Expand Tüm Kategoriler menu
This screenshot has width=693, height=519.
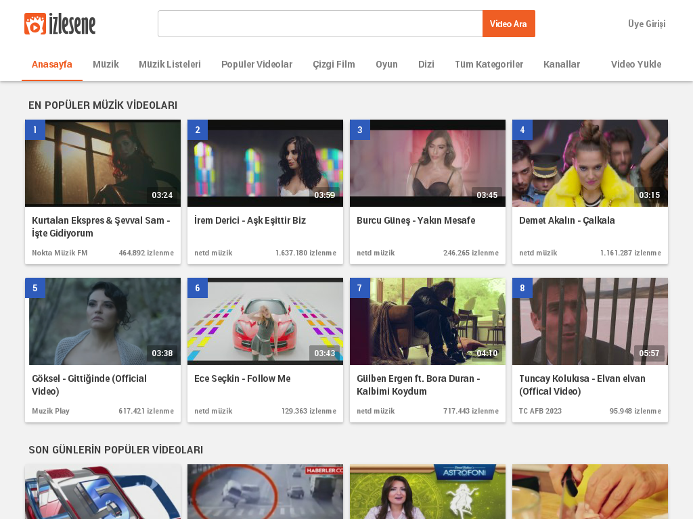pos(489,64)
